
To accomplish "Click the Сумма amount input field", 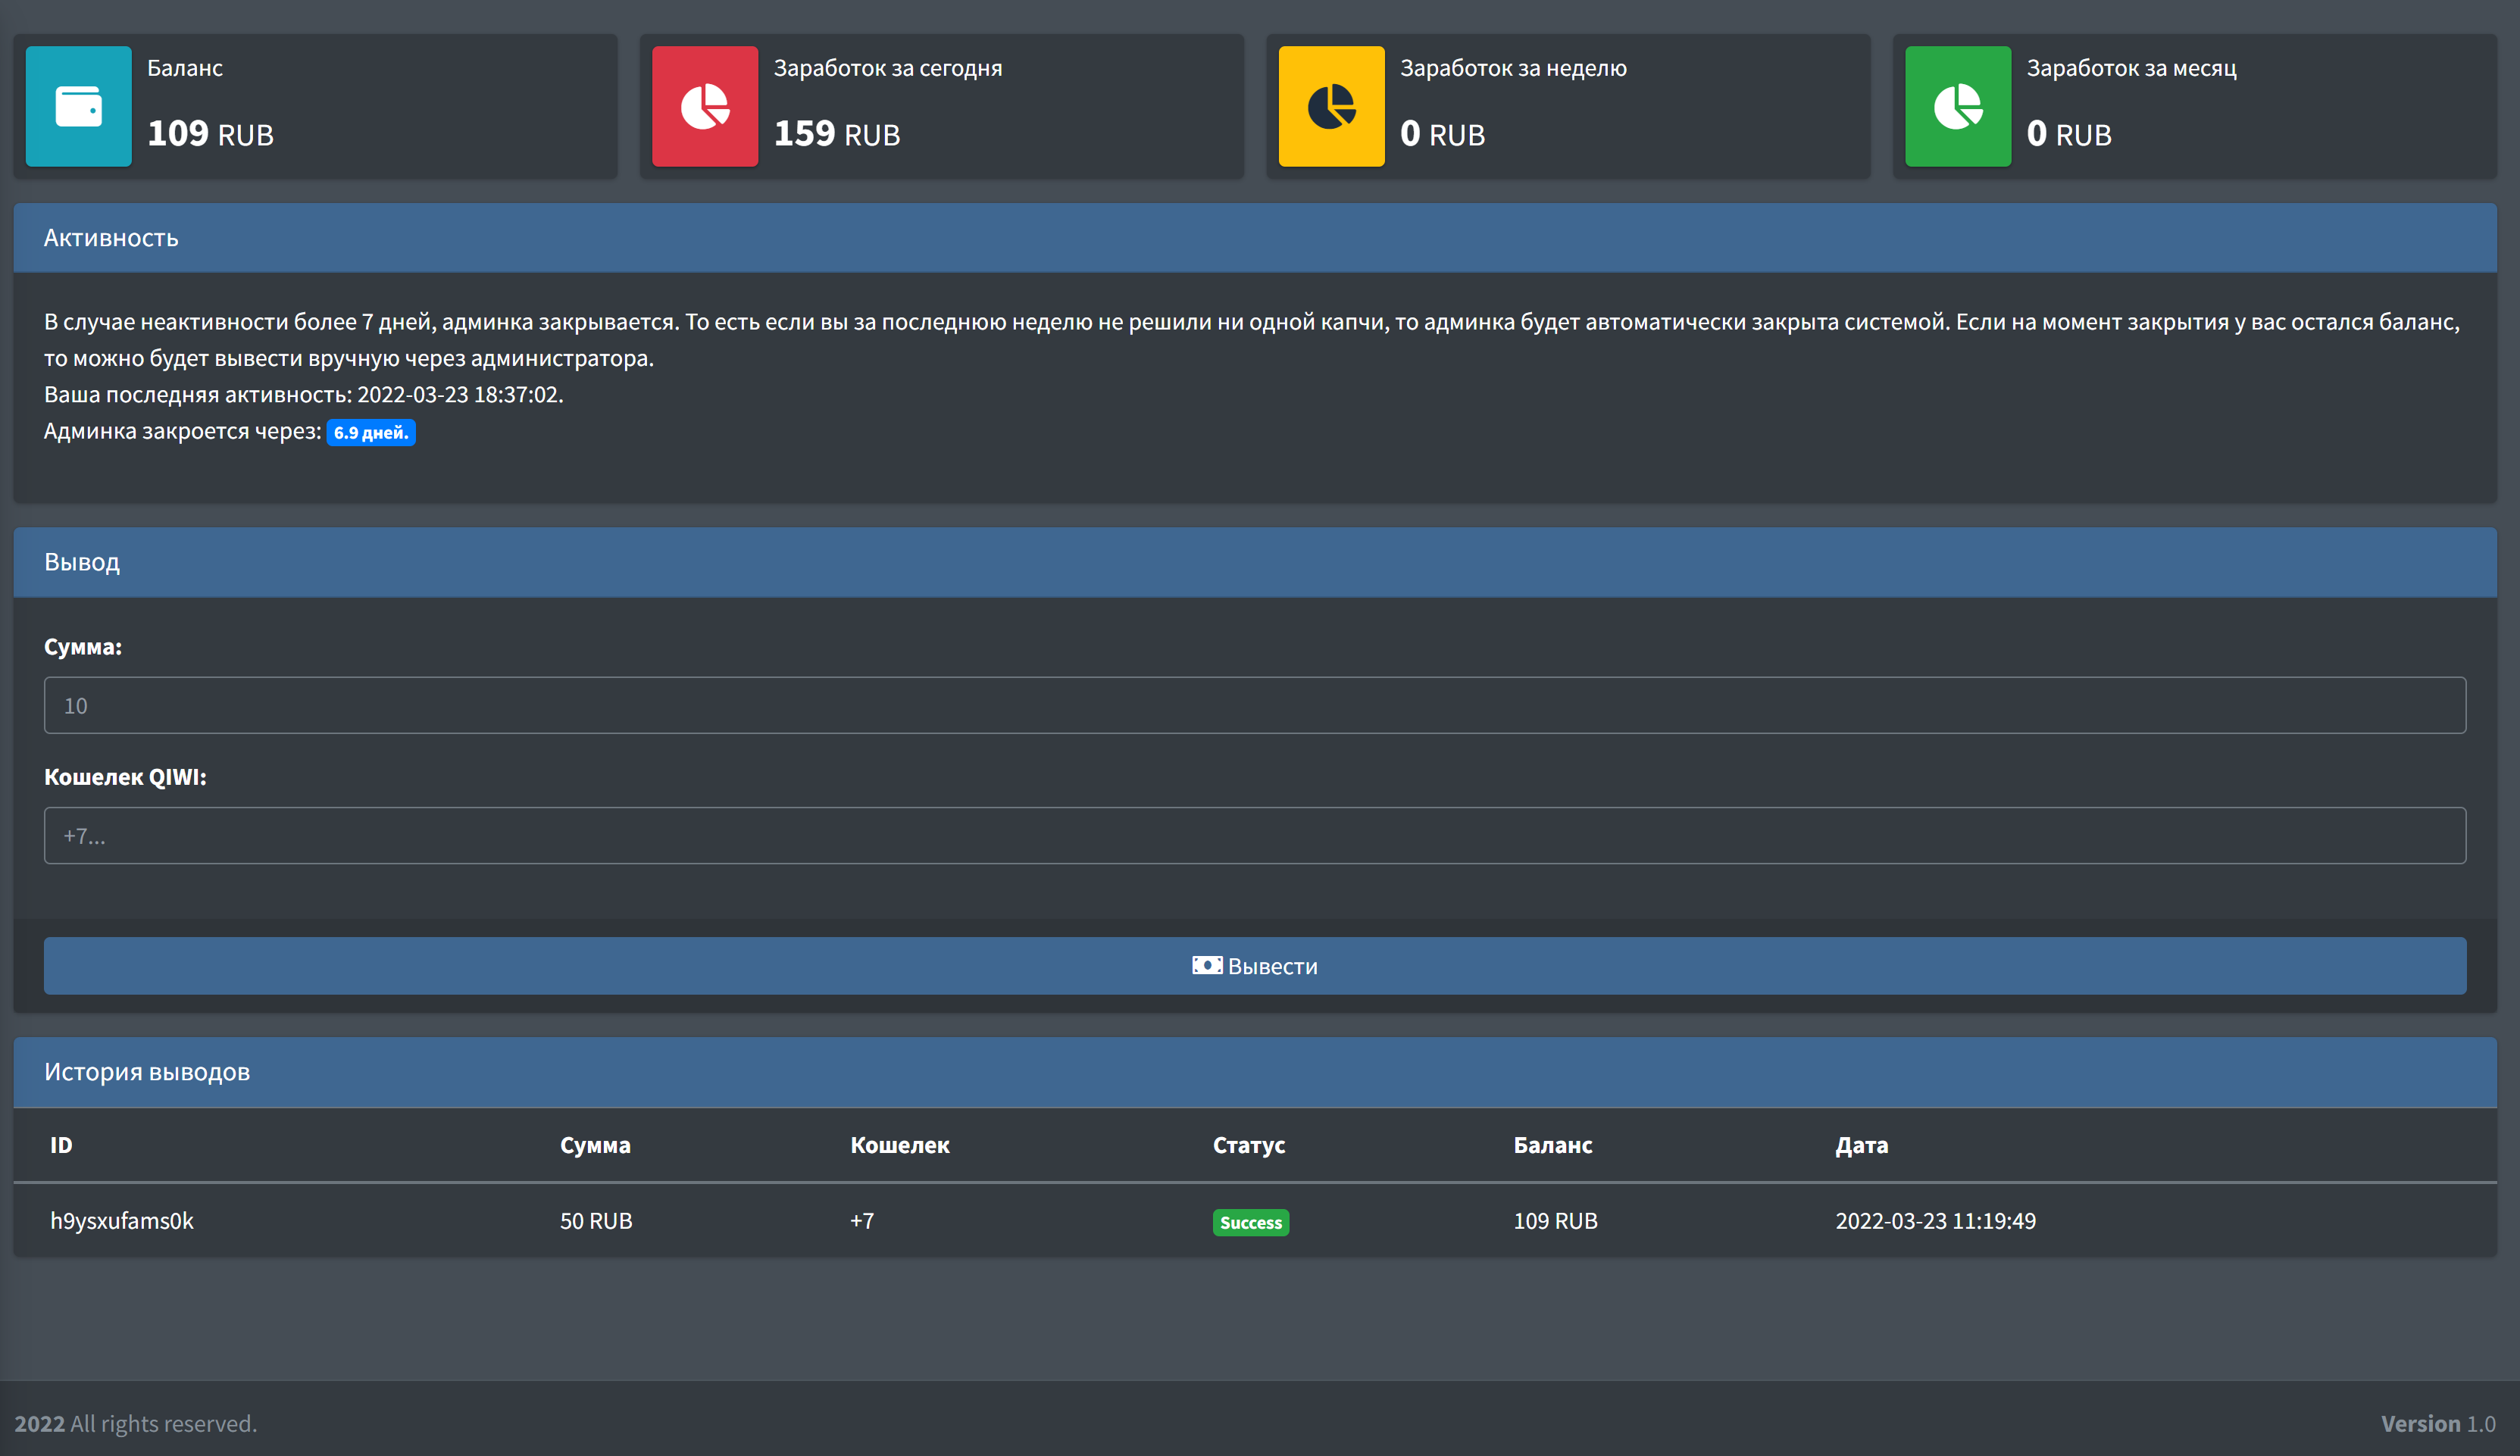I will (1255, 705).
